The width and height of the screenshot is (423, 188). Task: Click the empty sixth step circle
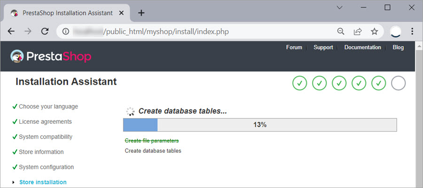(399, 83)
